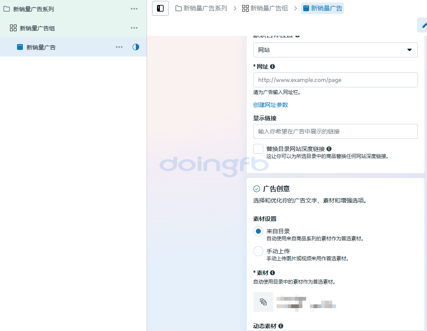Screen dimensions: 427x331
Task: Show info tooltip next to 动态素材
Action: pyautogui.click(x=281, y=326)
